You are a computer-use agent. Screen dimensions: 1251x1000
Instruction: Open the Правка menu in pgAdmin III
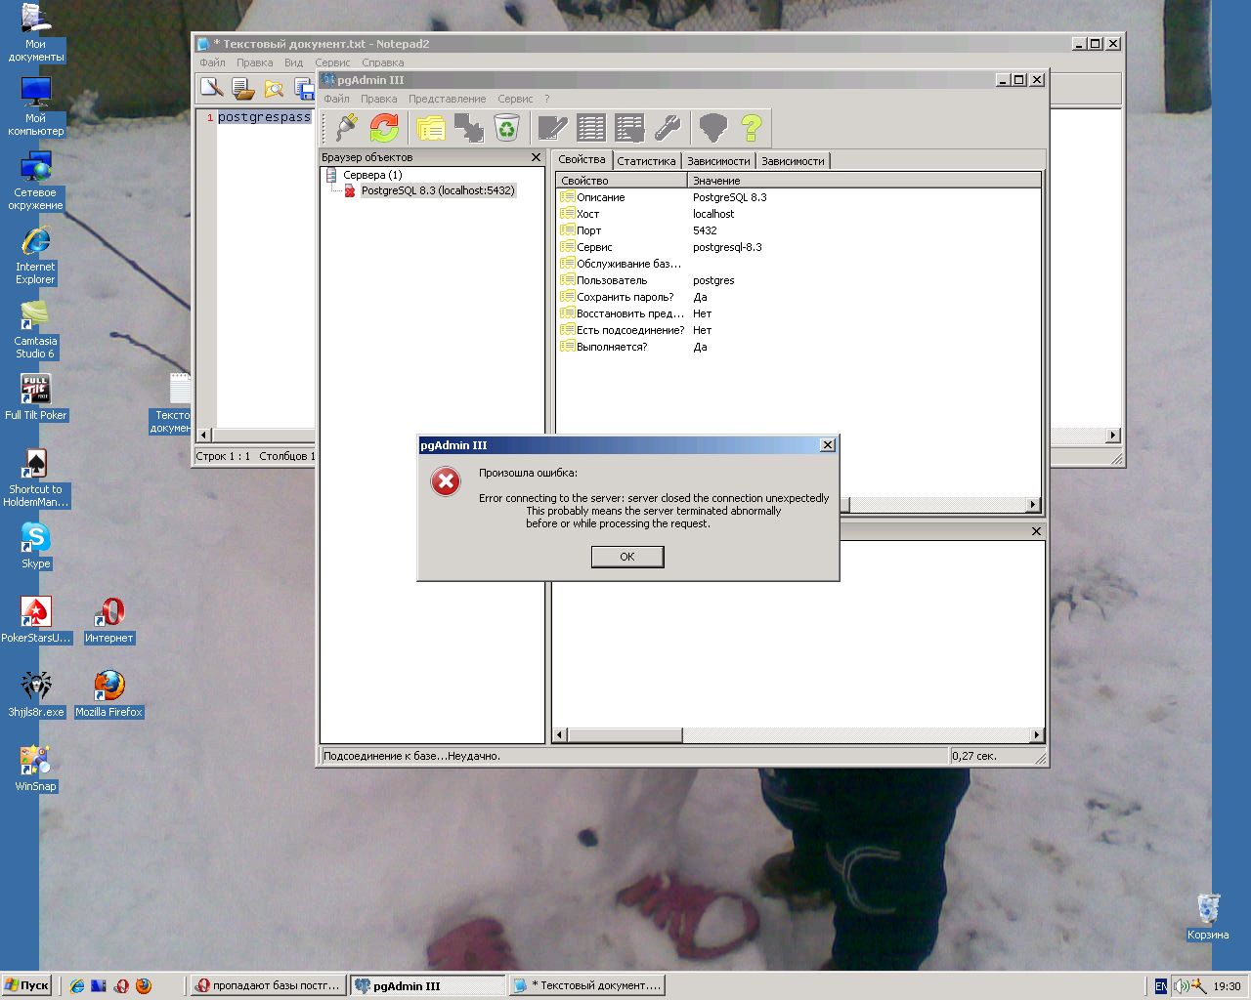click(379, 99)
